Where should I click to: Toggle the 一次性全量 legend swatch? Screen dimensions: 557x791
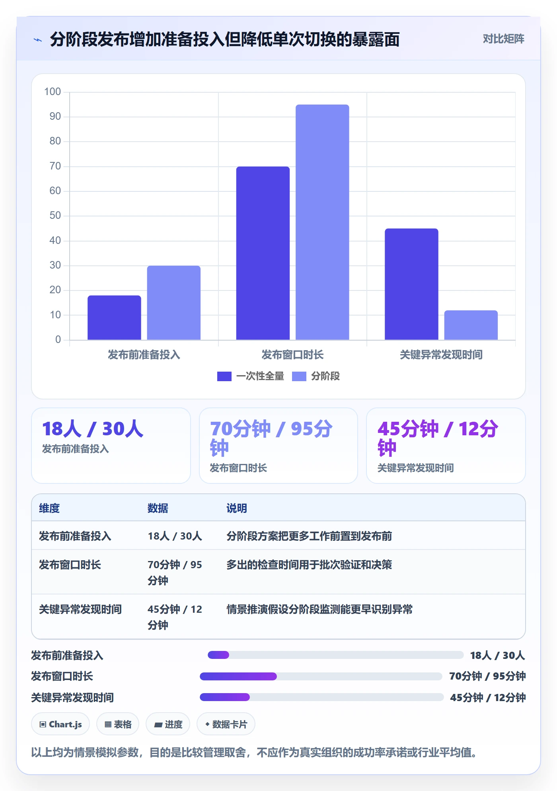click(x=224, y=376)
